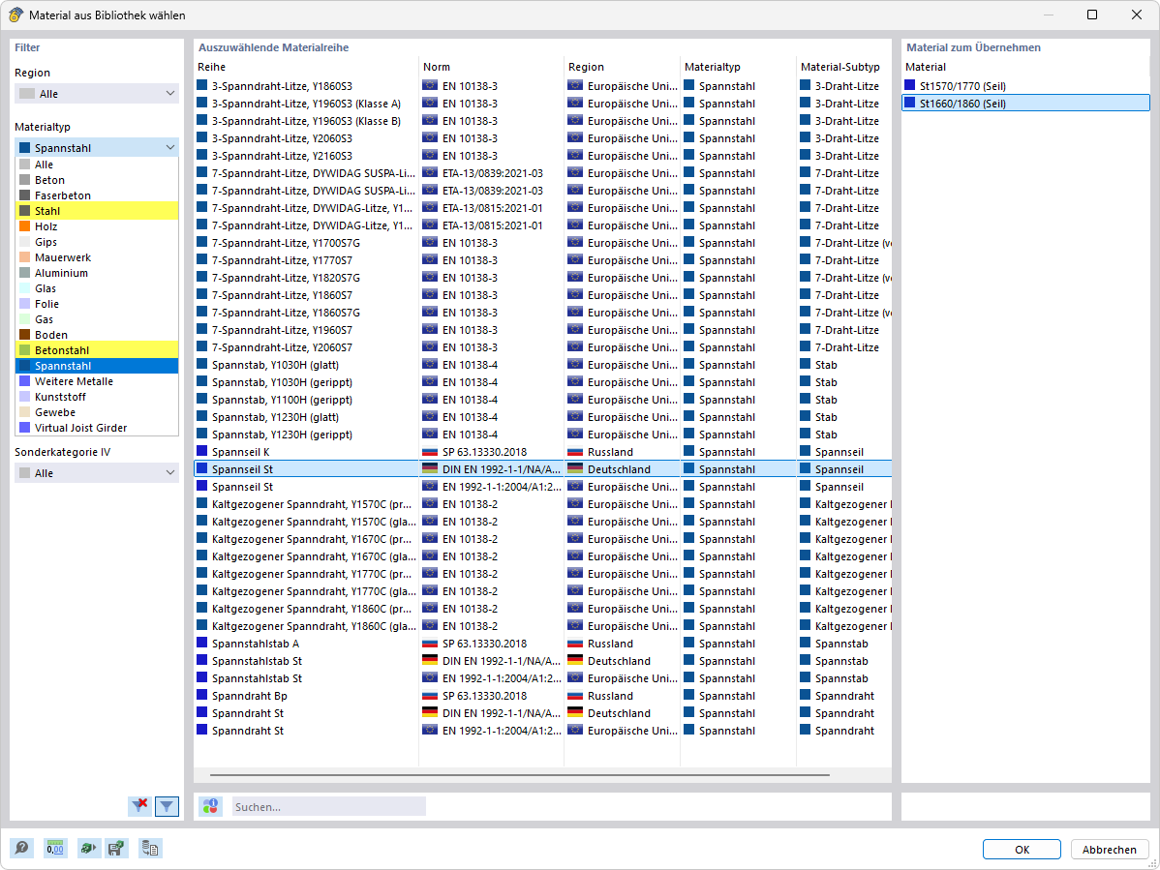Open the material info icon beside search
This screenshot has width=1160, height=870.
click(x=211, y=806)
